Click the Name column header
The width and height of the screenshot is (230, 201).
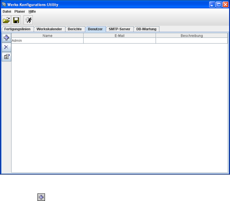pos(47,36)
